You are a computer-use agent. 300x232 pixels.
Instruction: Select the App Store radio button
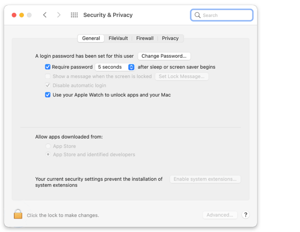point(48,146)
